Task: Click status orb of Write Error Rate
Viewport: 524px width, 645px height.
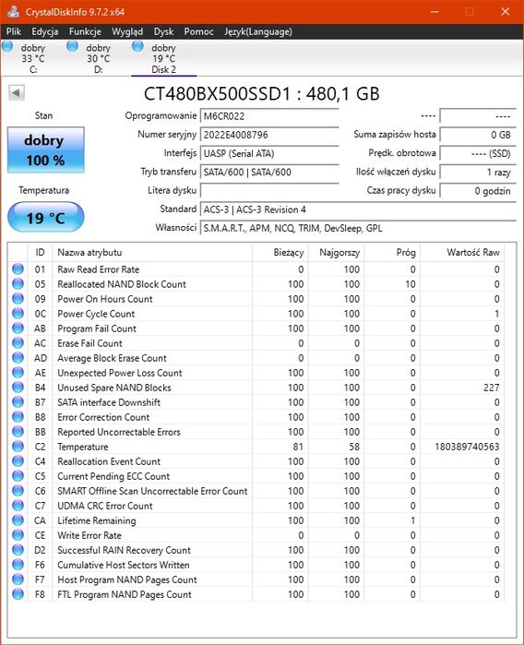Action: coord(18,535)
